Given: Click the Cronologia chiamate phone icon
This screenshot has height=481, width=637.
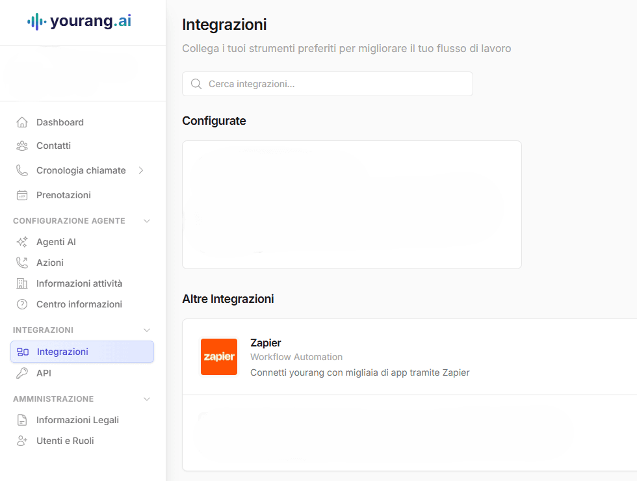Looking at the screenshot, I should 22,170.
